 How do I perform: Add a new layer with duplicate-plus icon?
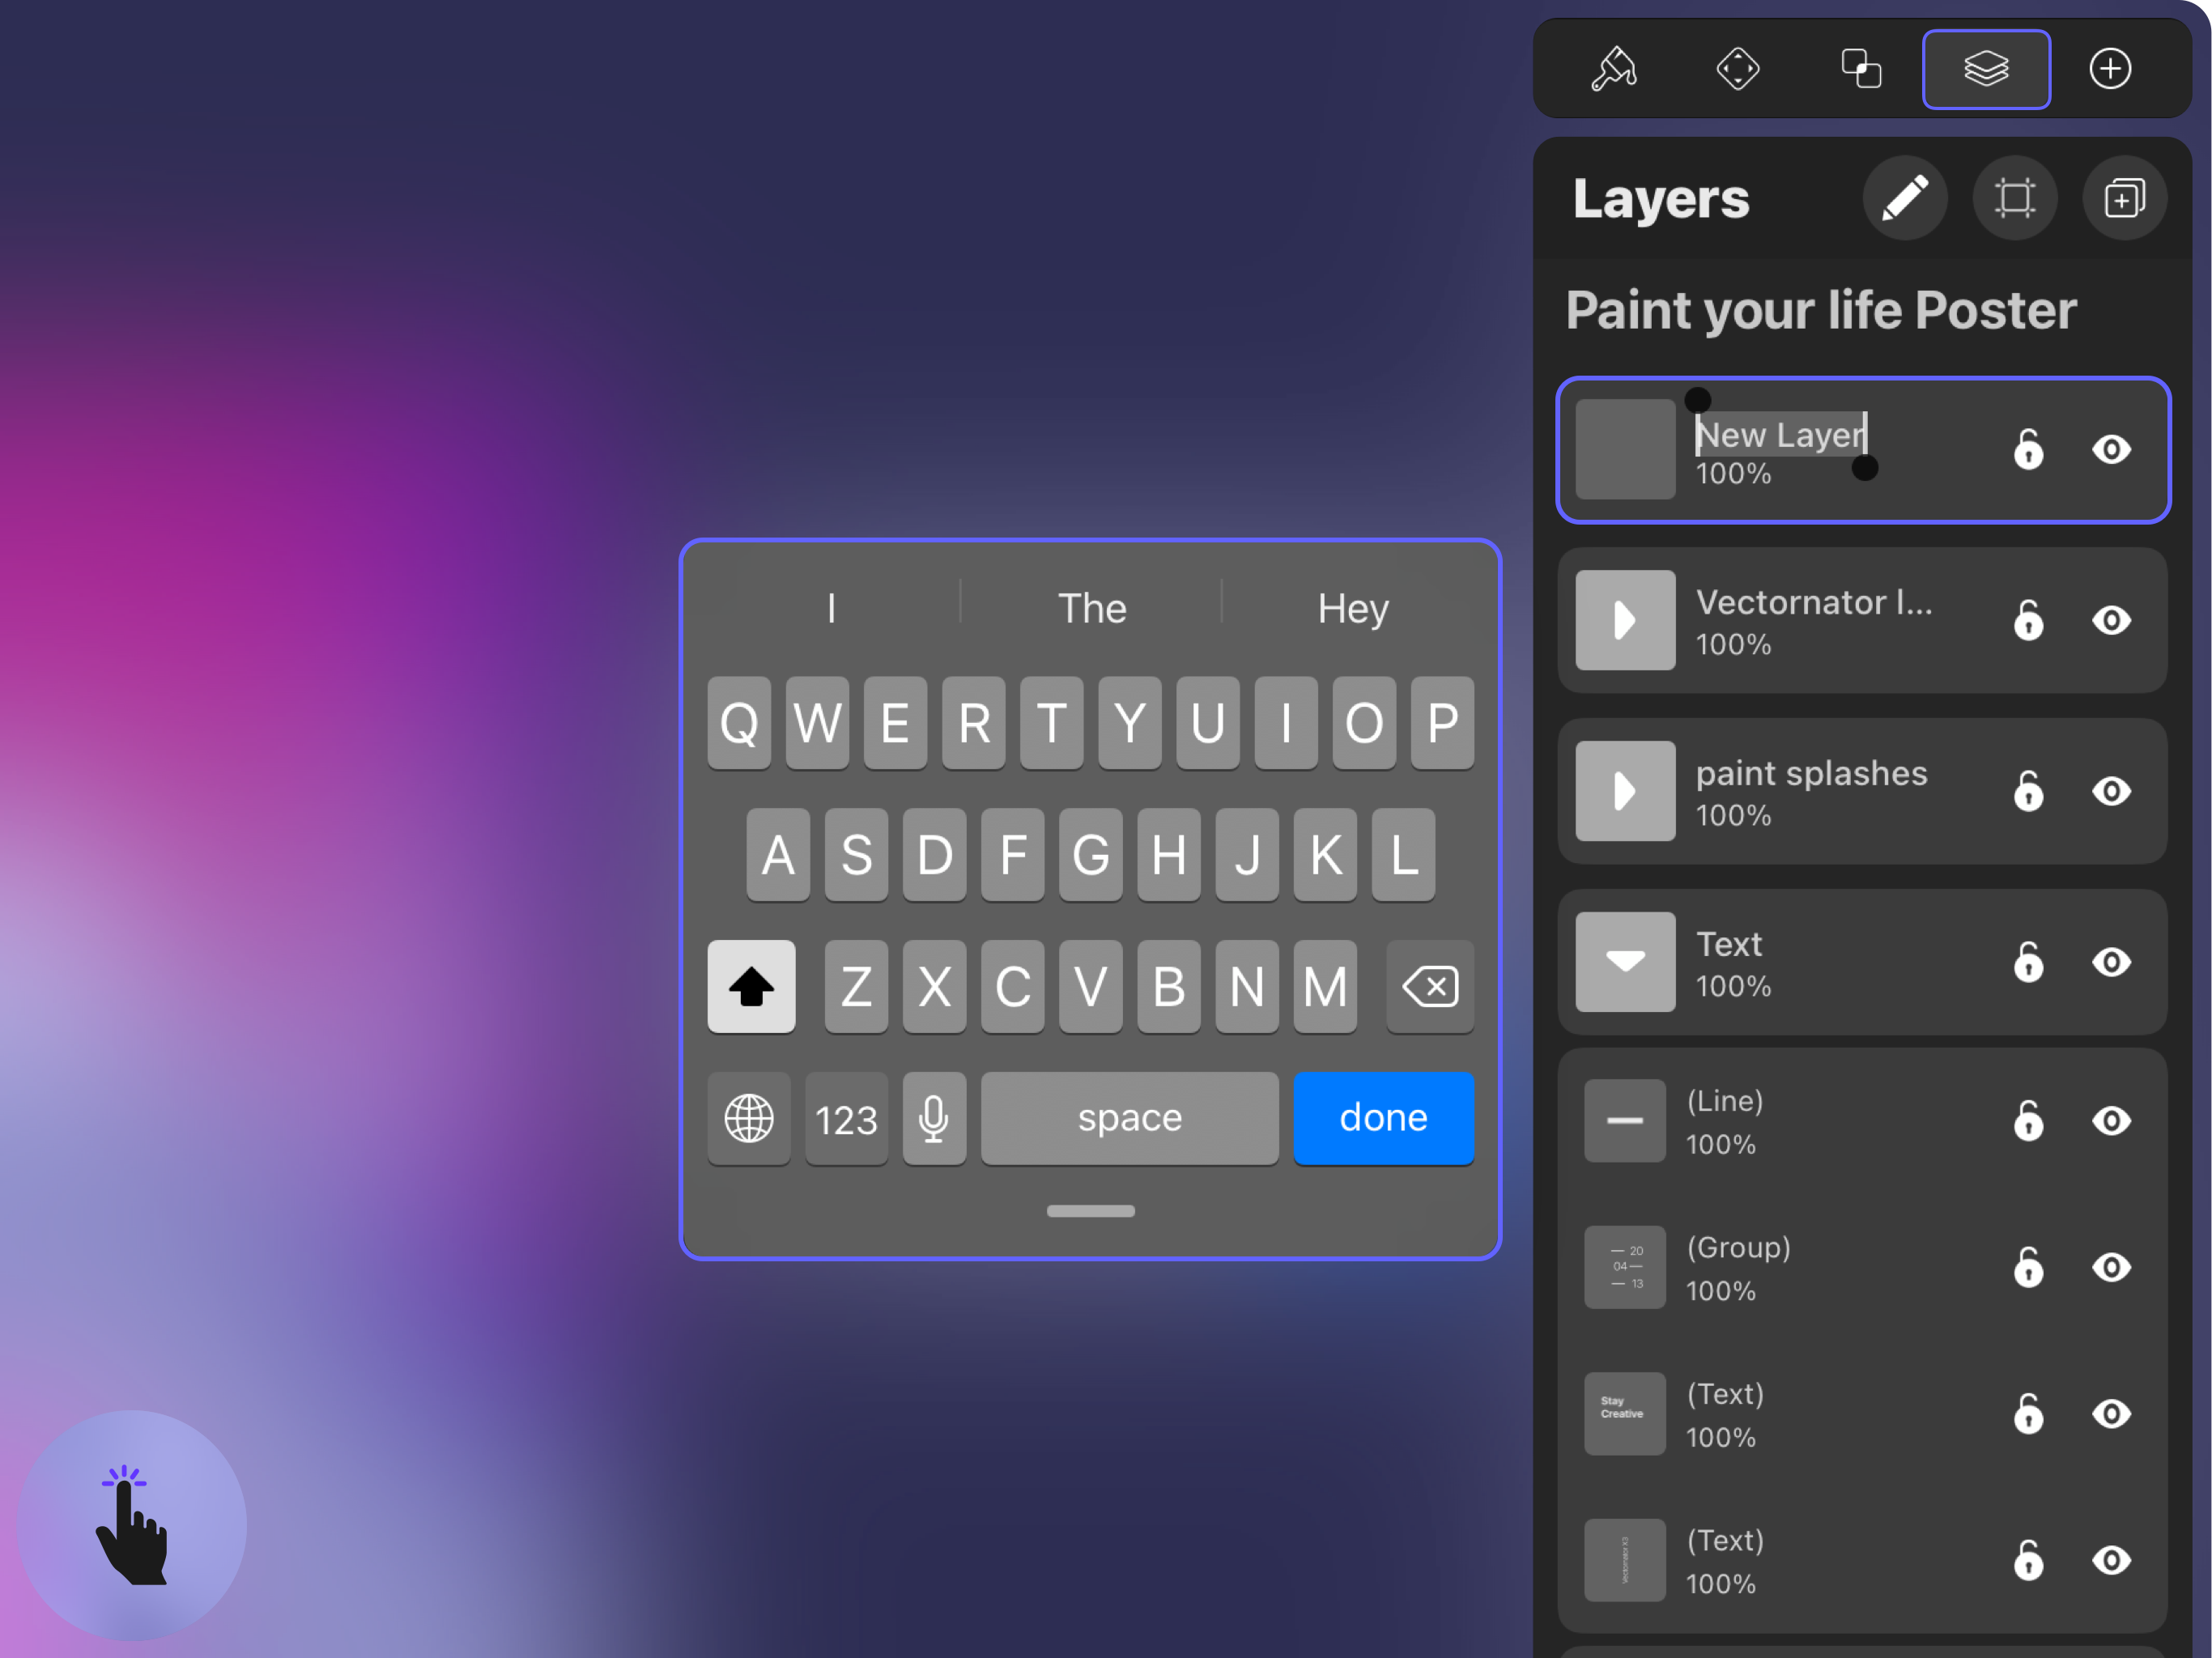click(x=2125, y=198)
